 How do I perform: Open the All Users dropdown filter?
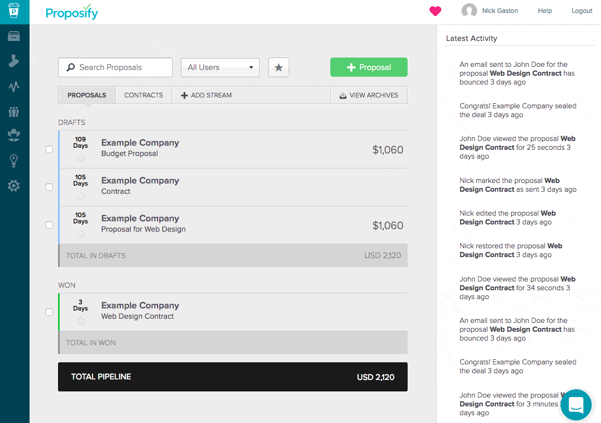coord(220,67)
